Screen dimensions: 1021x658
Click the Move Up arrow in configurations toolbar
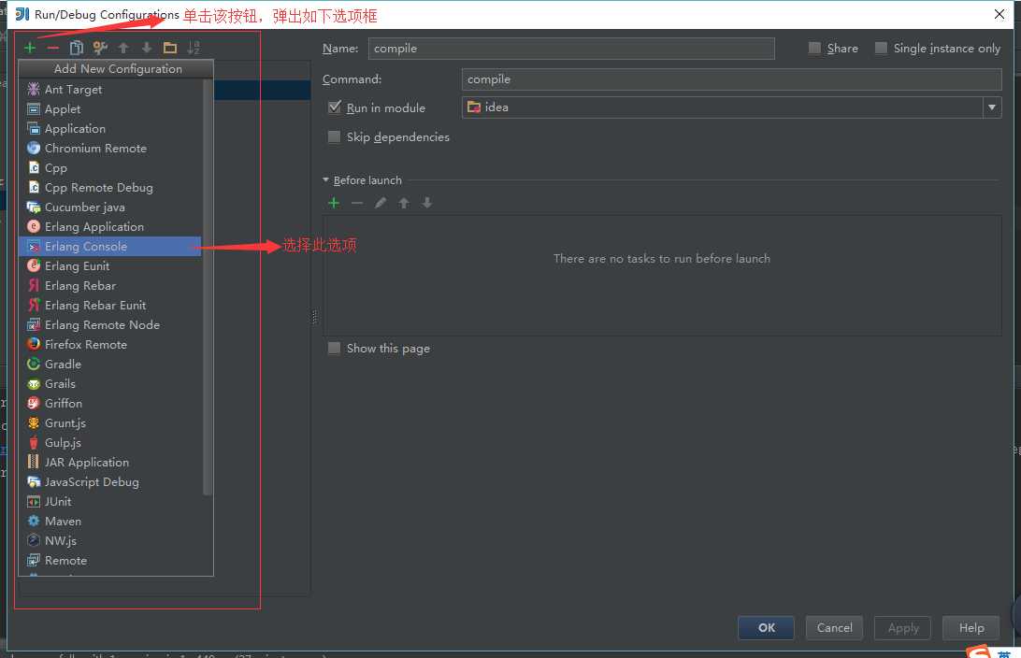click(123, 48)
